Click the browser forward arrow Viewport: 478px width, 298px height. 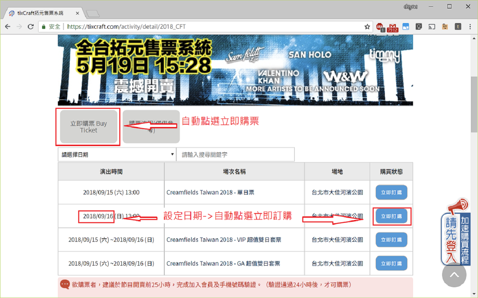point(19,27)
